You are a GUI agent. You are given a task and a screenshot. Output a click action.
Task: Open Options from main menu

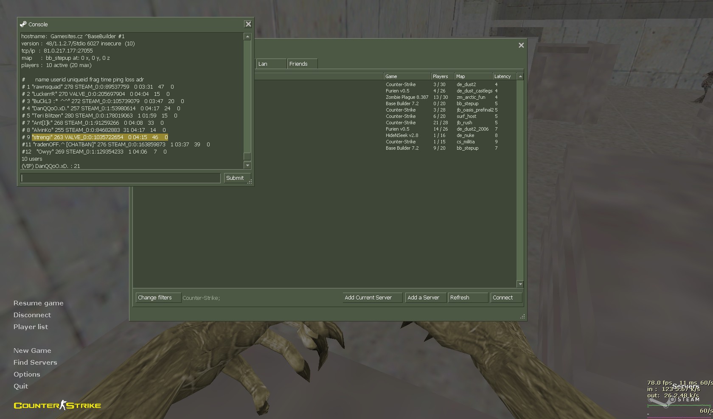(27, 374)
